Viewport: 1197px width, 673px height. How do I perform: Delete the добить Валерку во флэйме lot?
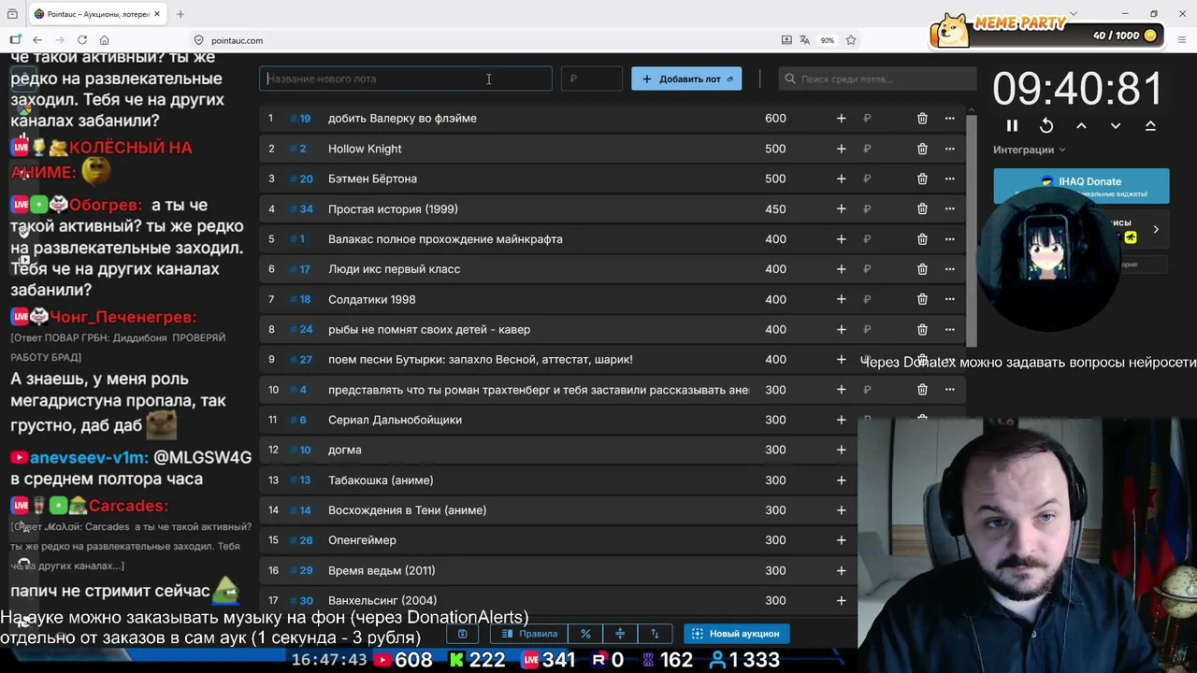coord(922,118)
